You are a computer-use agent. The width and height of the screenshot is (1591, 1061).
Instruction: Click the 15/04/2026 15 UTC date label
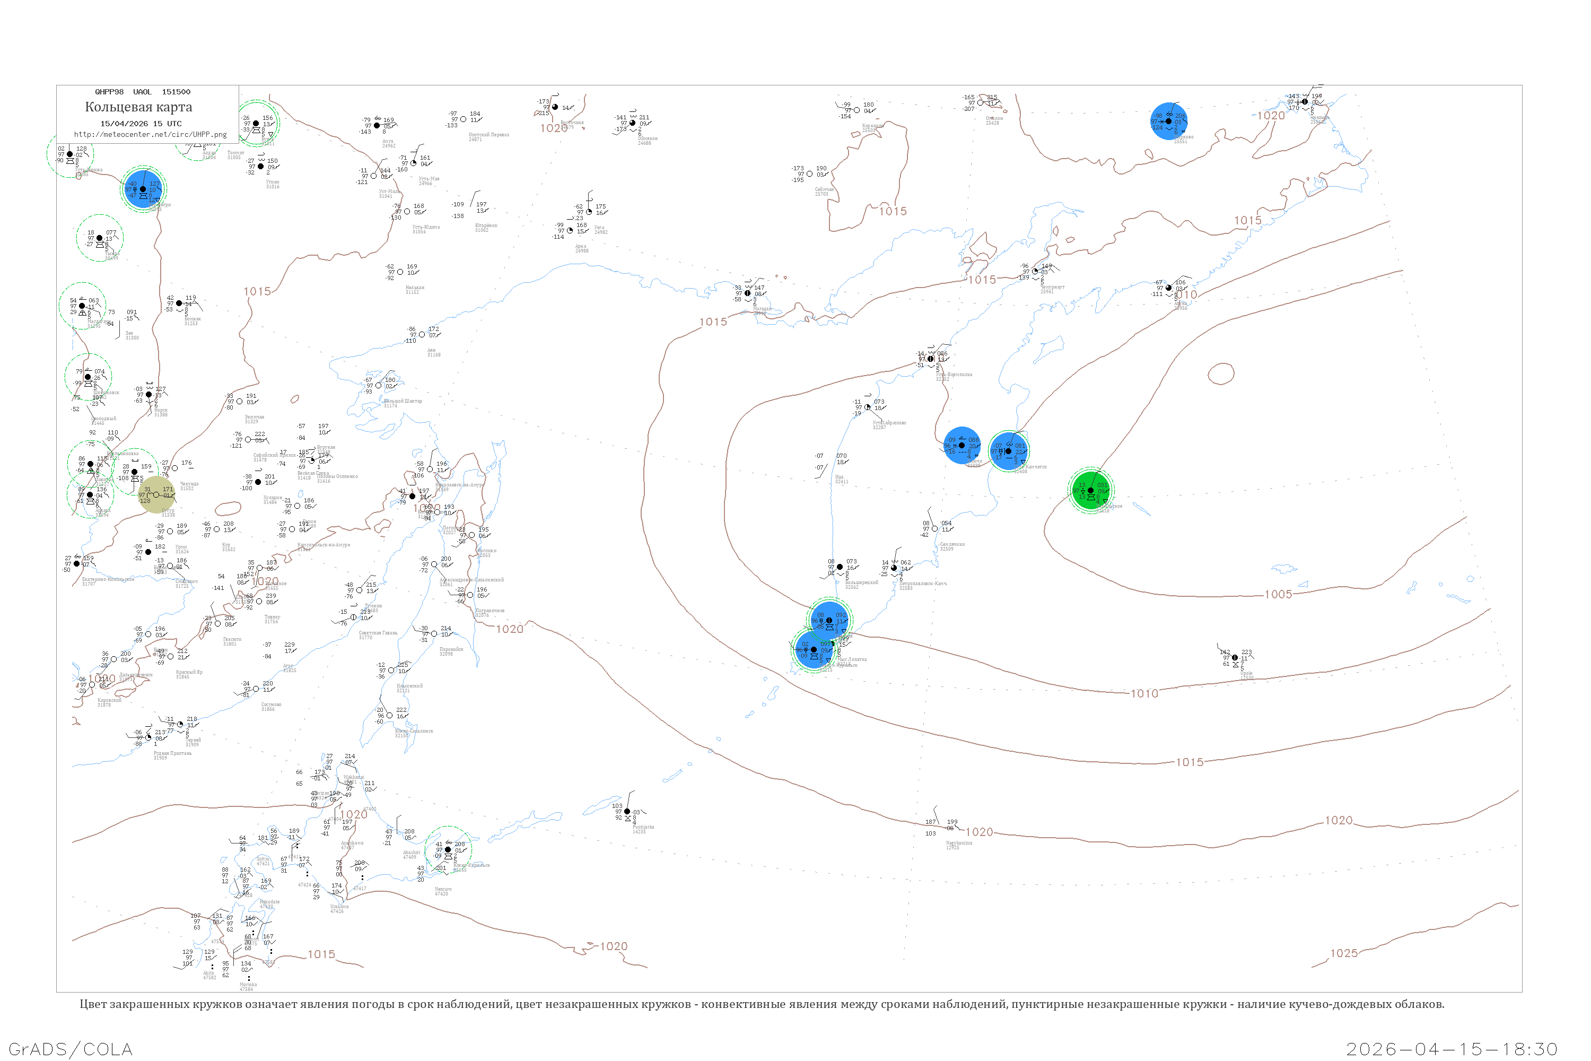coord(141,124)
